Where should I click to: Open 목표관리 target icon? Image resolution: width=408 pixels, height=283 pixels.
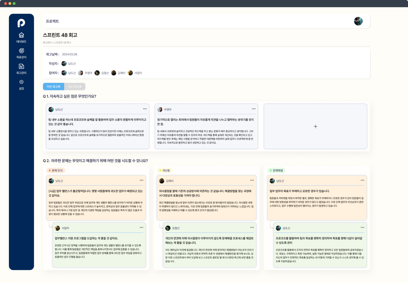pos(21,50)
